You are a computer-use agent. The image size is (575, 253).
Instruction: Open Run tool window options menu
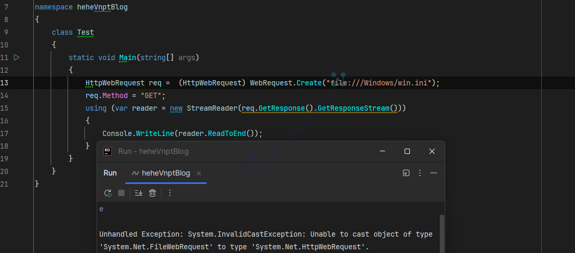420,173
